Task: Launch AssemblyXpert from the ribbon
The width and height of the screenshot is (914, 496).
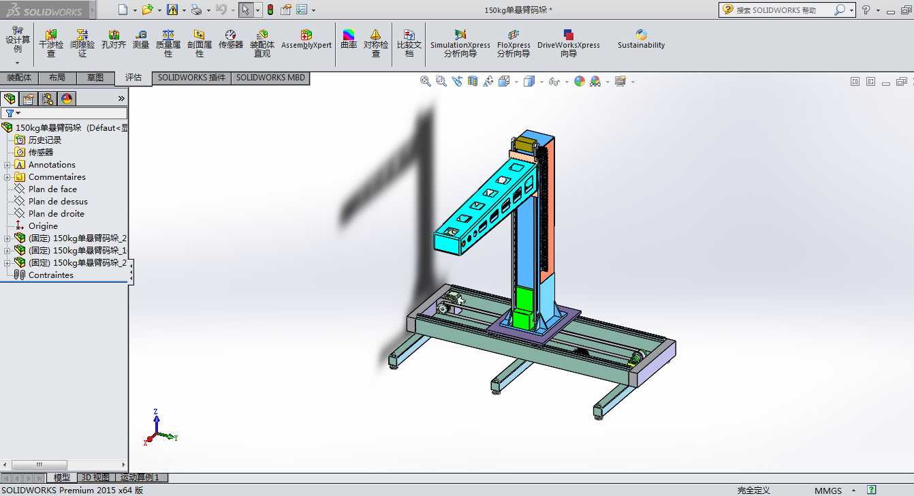Action: coord(306,40)
